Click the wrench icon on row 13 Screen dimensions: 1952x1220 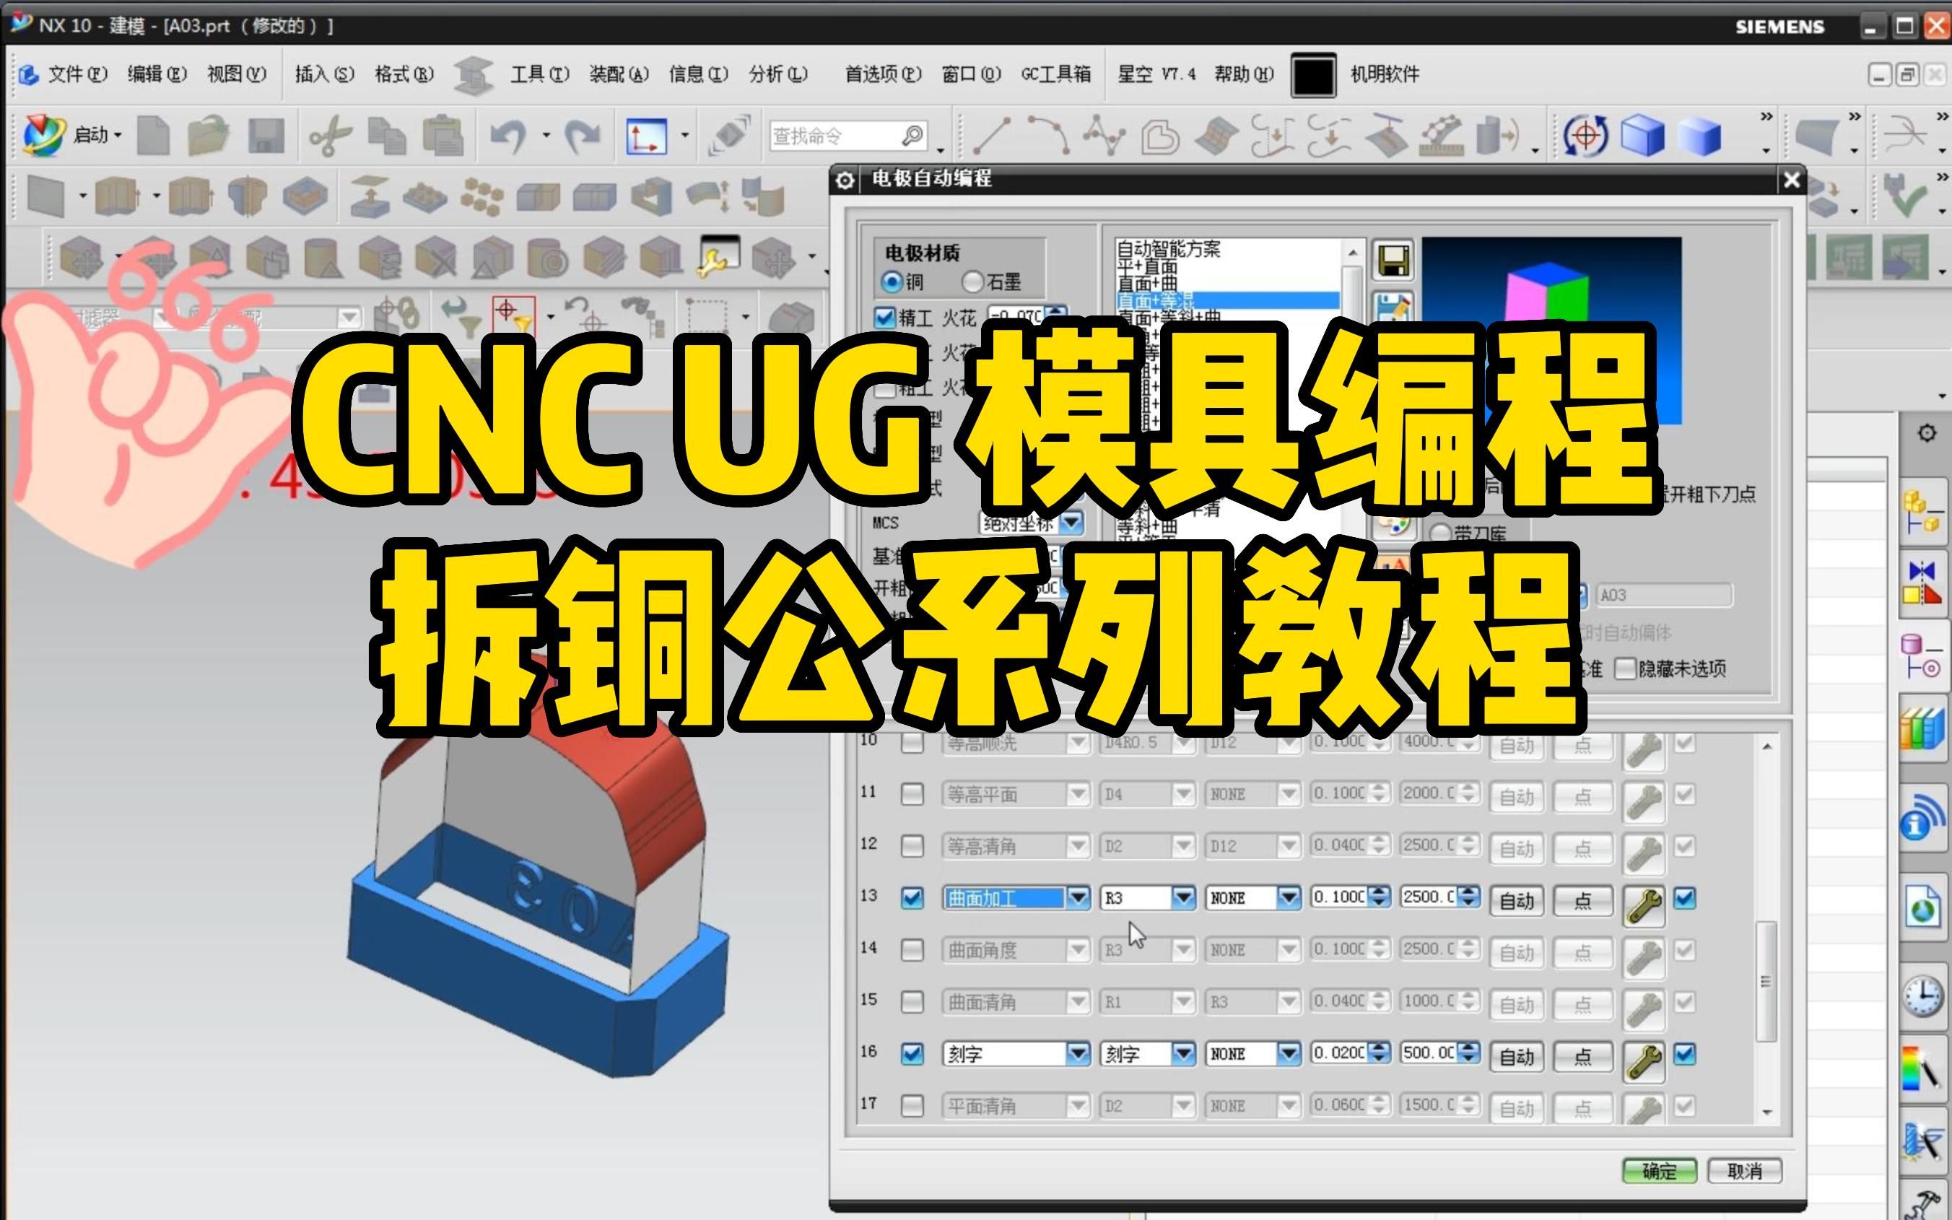coord(1643,905)
